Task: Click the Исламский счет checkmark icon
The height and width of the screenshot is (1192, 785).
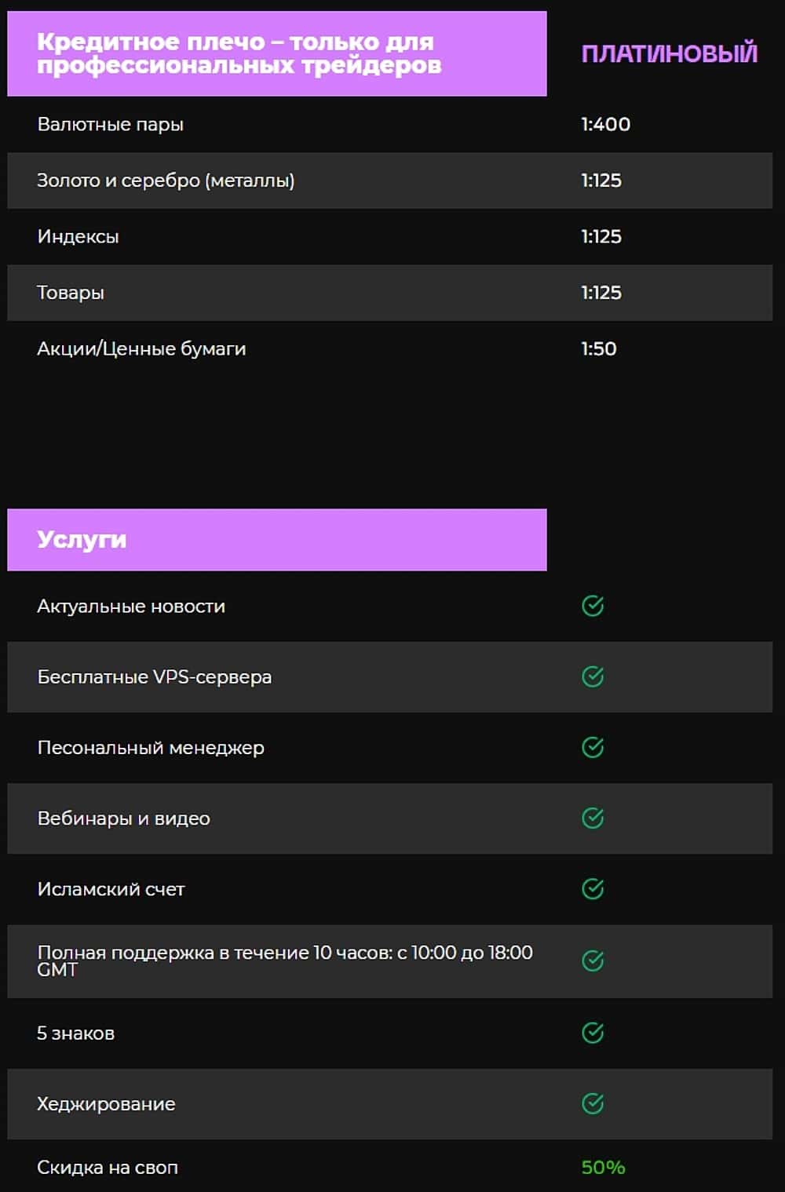Action: click(x=593, y=888)
